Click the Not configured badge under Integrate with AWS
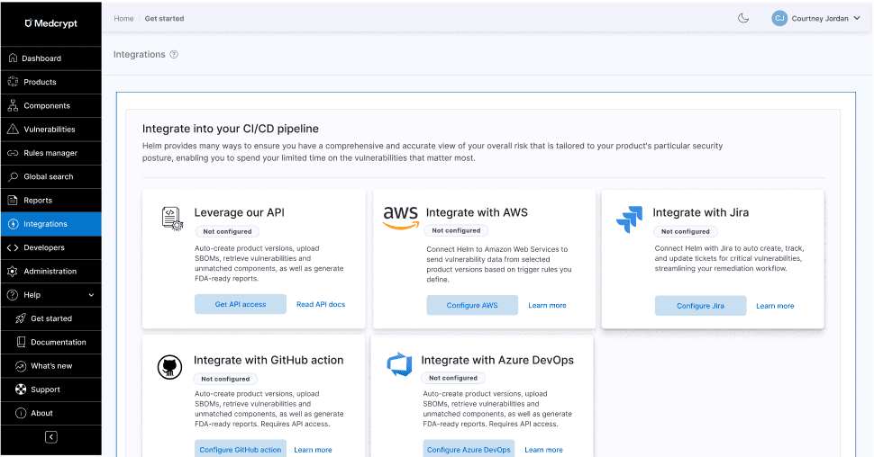The width and height of the screenshot is (874, 457). (456, 230)
